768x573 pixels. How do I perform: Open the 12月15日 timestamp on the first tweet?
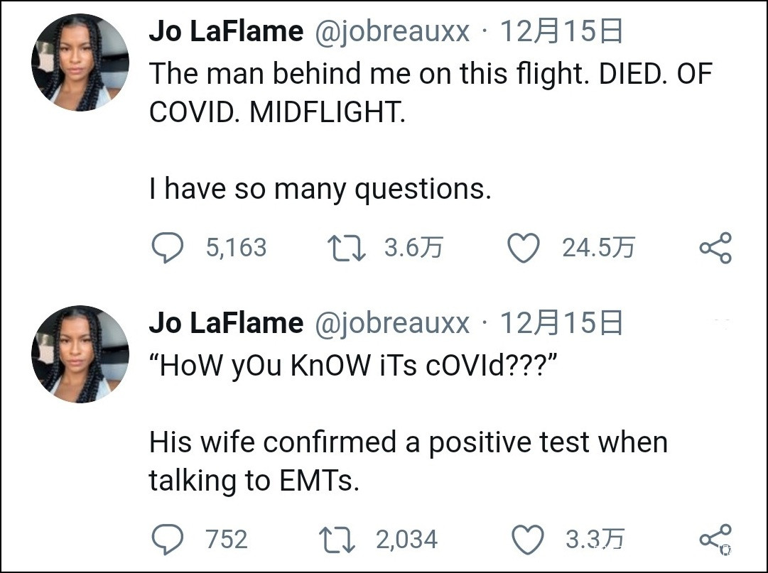561,31
